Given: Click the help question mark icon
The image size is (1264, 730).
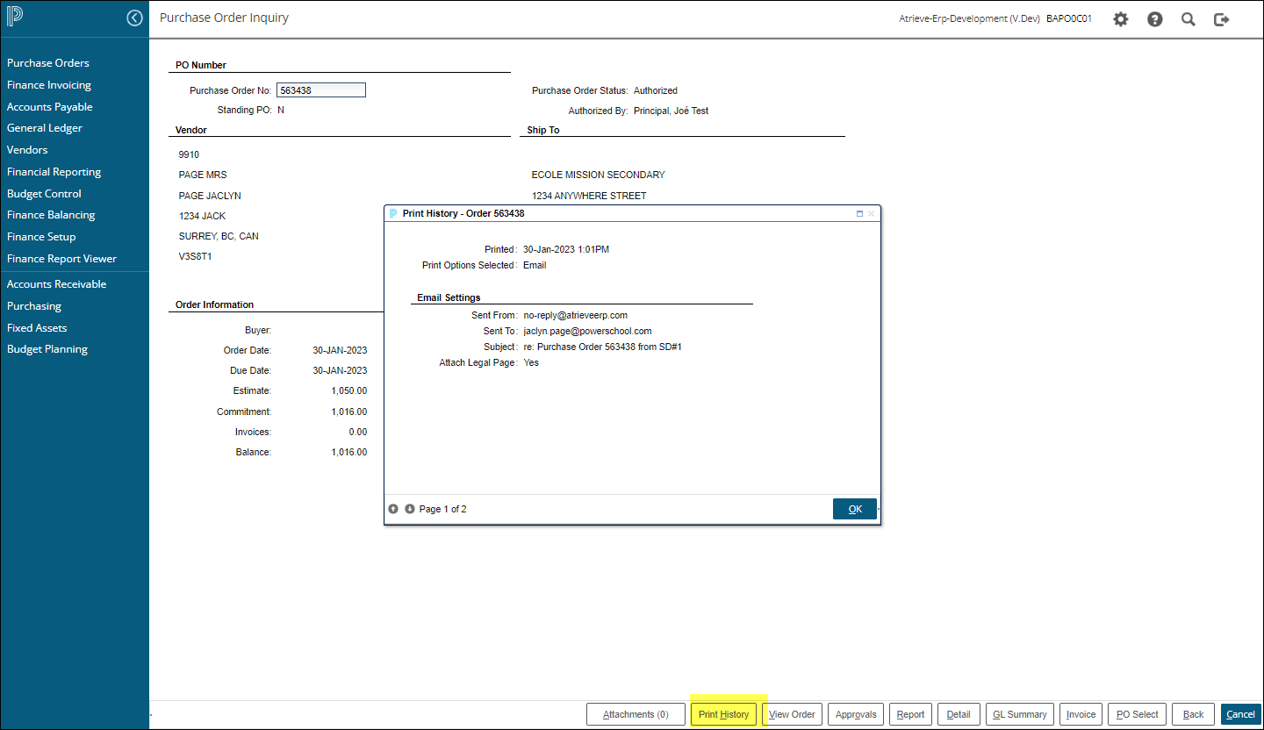Looking at the screenshot, I should coord(1155,19).
